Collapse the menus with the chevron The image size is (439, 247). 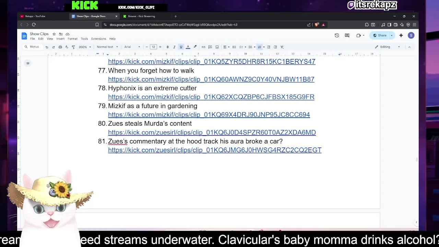tap(409, 47)
